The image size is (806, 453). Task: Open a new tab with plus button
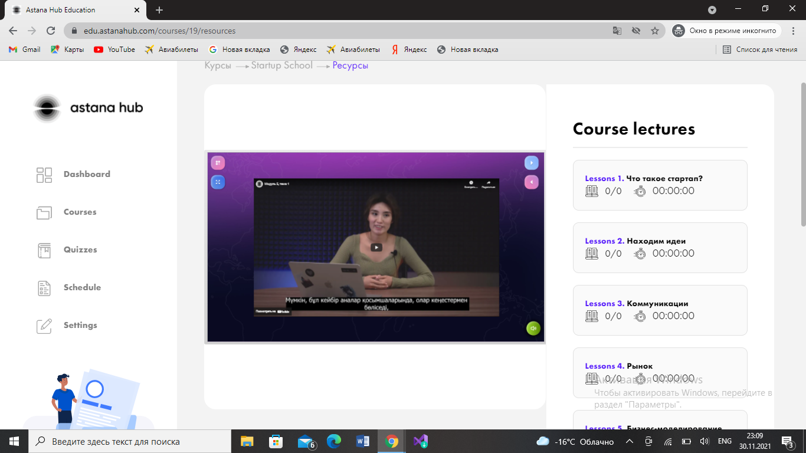point(159,10)
